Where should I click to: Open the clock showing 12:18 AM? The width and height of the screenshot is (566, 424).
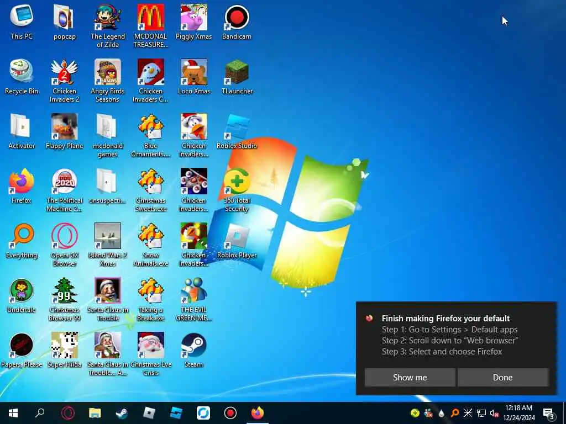tap(518, 413)
